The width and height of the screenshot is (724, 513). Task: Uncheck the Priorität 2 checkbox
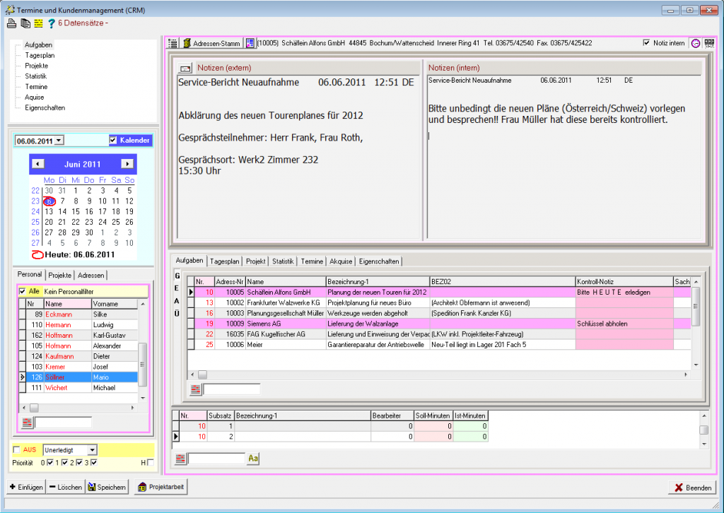[79, 463]
